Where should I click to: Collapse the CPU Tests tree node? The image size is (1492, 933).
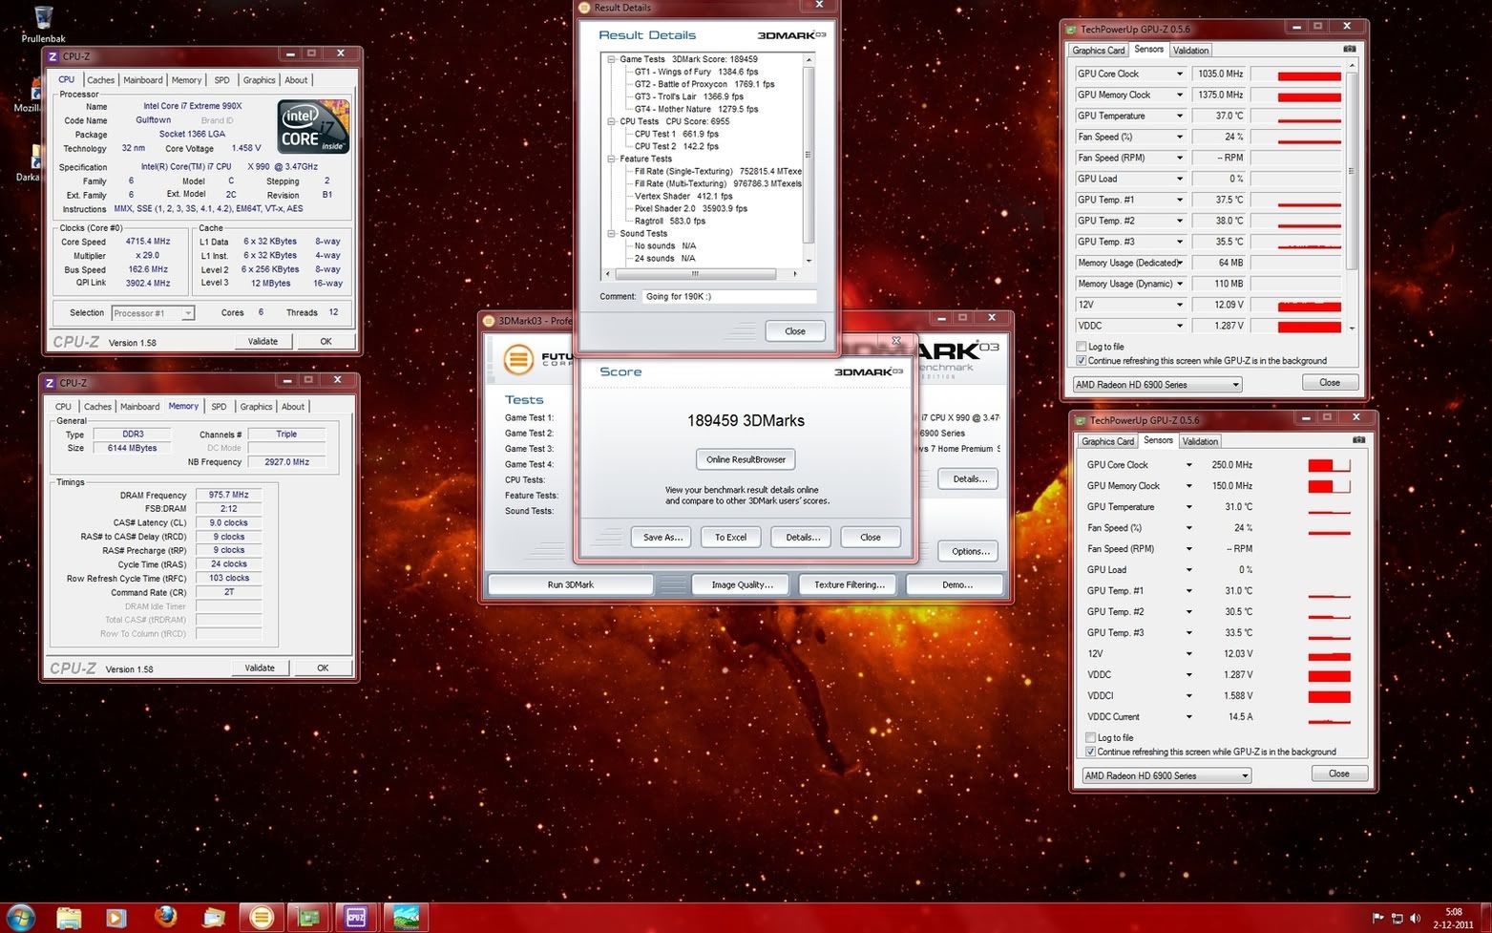[x=611, y=121]
